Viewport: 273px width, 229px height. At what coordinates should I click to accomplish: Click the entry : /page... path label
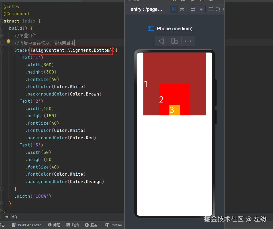[x=146, y=9]
